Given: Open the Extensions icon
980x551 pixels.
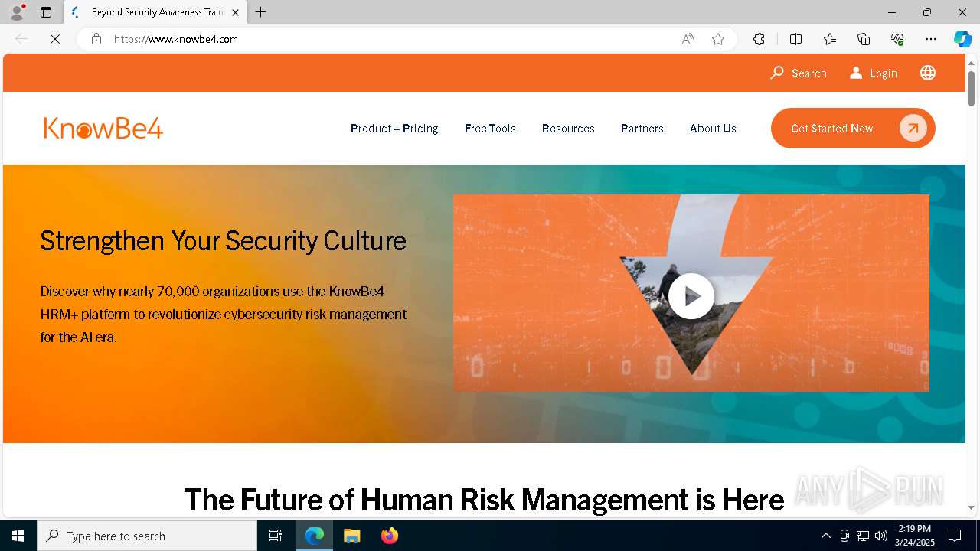Looking at the screenshot, I should click(759, 39).
